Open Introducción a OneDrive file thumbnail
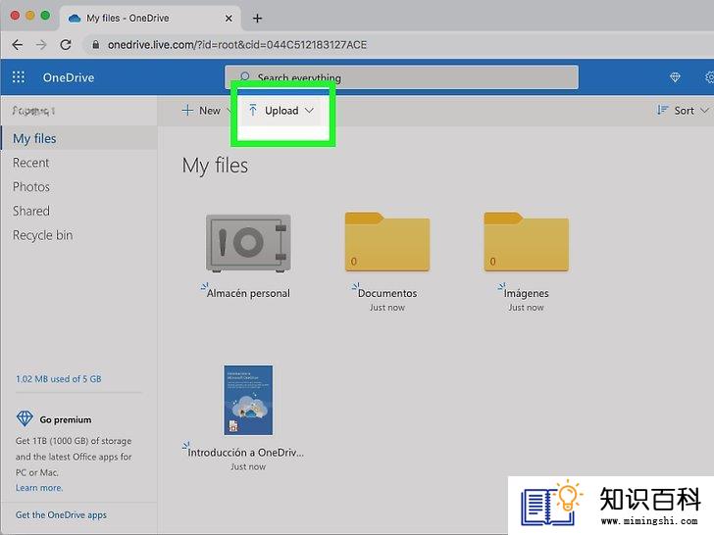The width and height of the screenshot is (714, 535). pyautogui.click(x=248, y=400)
